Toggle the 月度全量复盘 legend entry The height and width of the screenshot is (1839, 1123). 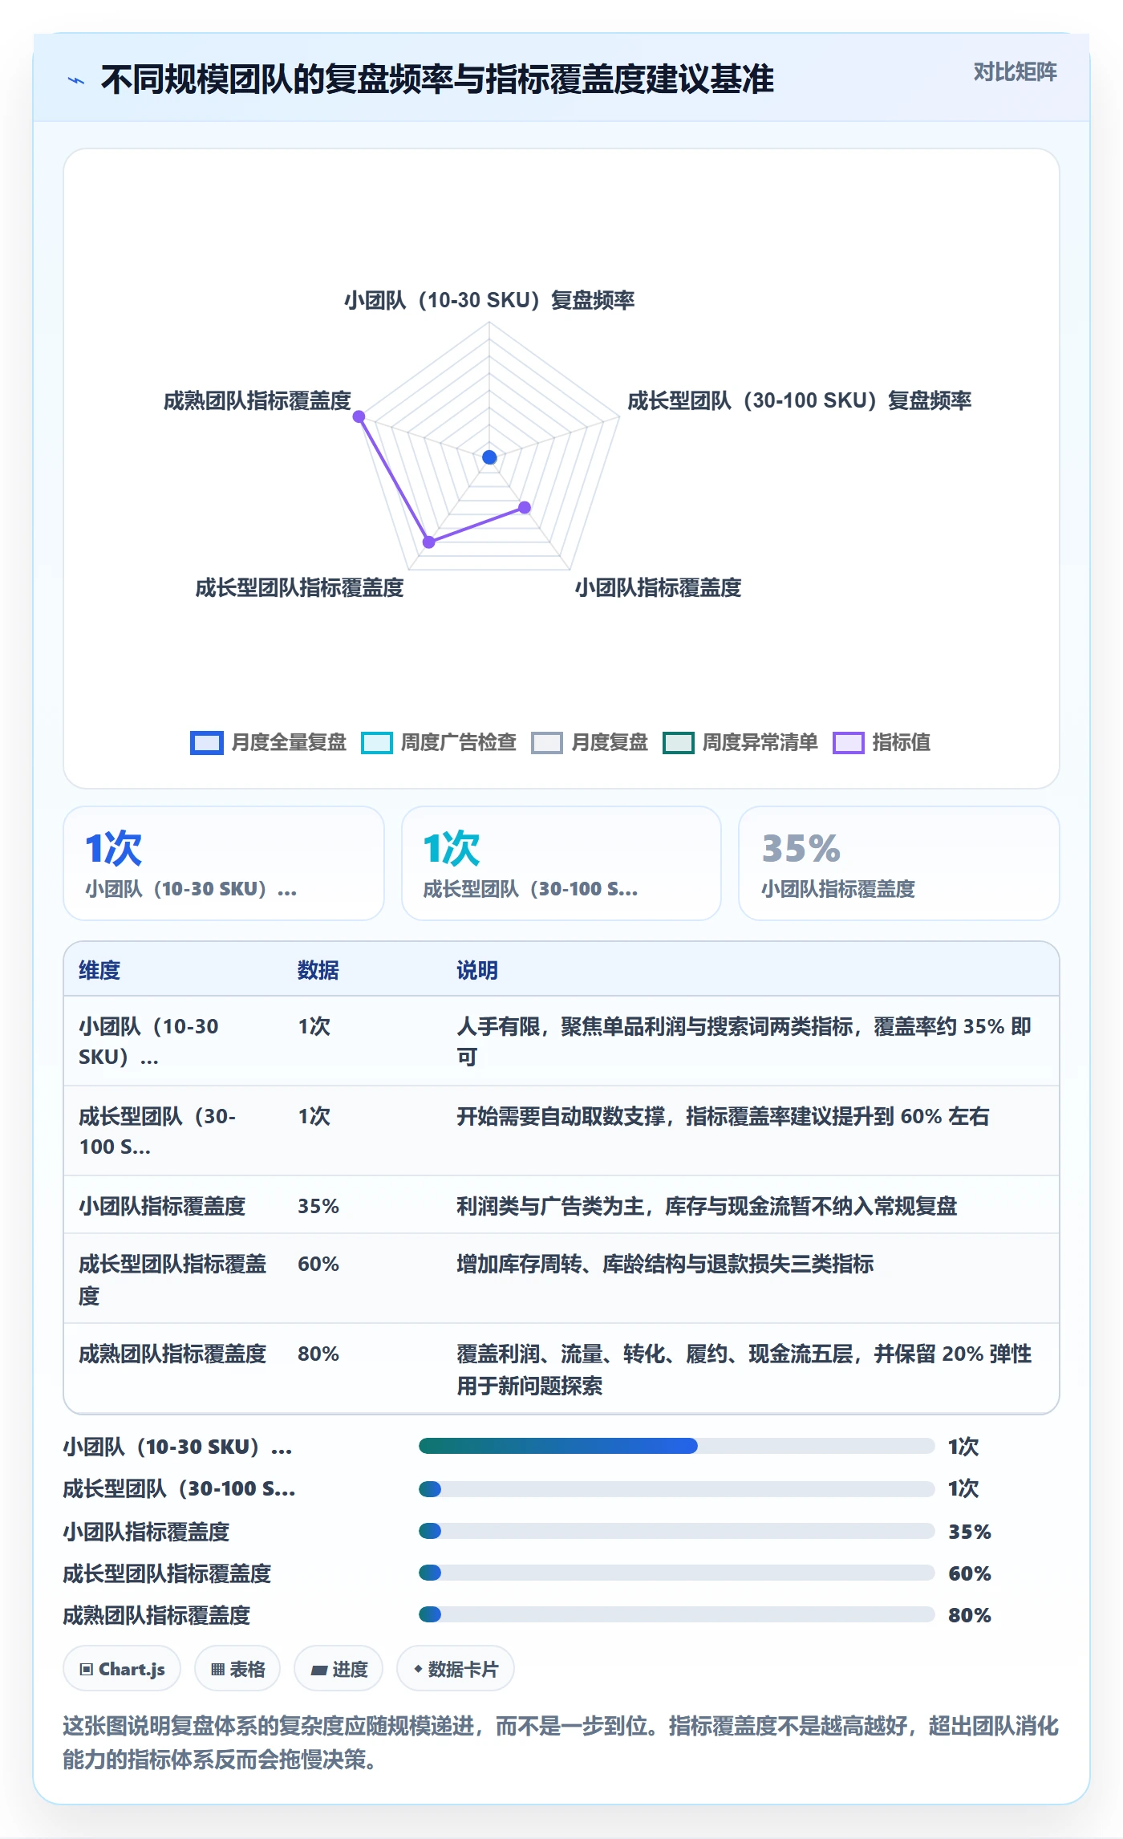268,742
